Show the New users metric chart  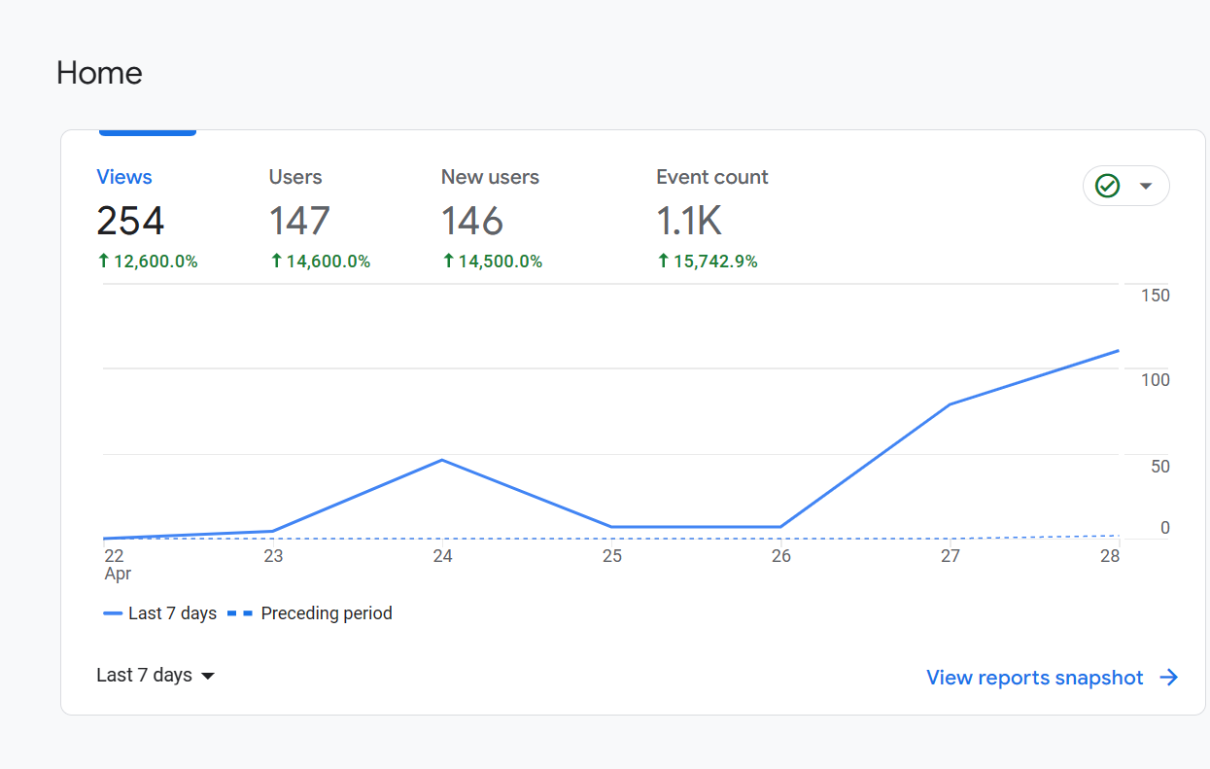[x=490, y=177]
